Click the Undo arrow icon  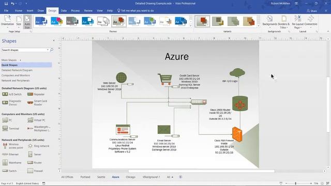(12, 4)
